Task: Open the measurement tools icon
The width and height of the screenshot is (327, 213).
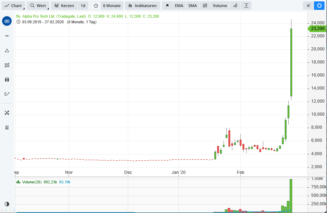Action: pyautogui.click(x=7, y=112)
